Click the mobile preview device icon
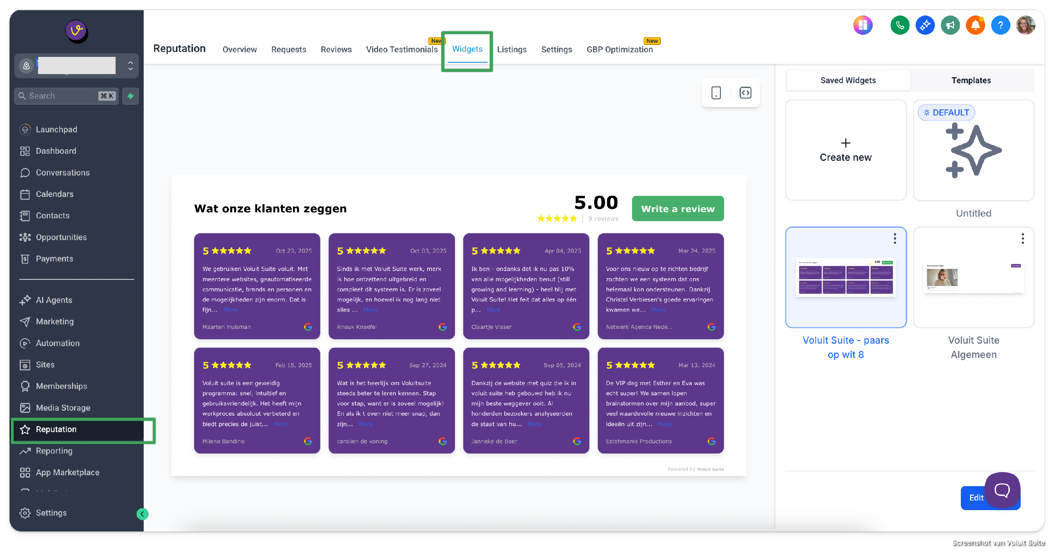Viewport: 1054px width, 556px height. tap(716, 93)
